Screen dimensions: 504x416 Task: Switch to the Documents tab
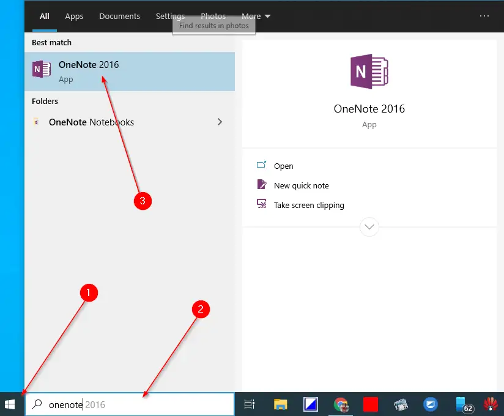coord(119,16)
